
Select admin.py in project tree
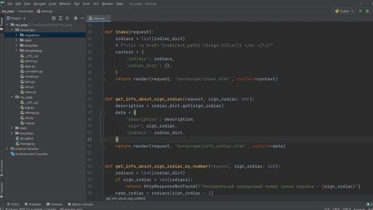[x=31, y=61]
